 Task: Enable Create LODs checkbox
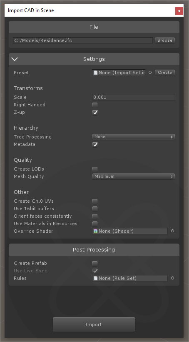coord(95,169)
